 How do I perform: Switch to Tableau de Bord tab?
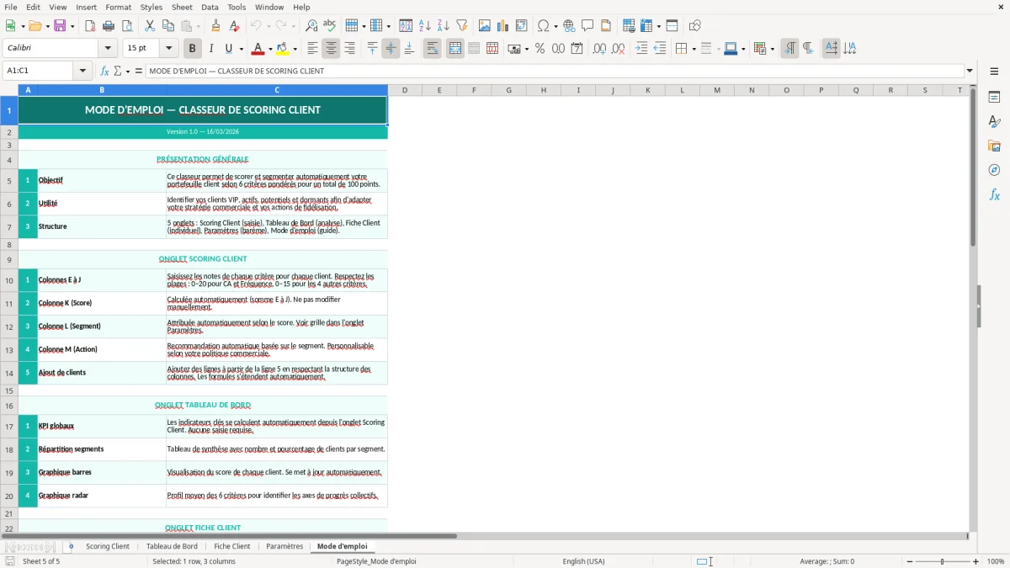(172, 546)
